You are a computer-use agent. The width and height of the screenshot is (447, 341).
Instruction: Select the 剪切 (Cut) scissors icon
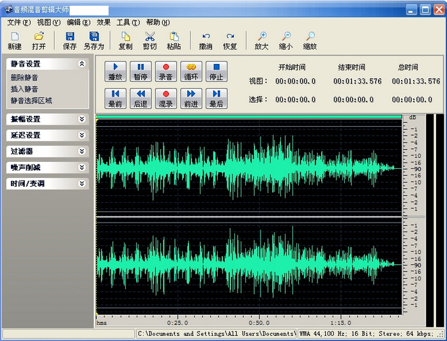[x=149, y=40]
